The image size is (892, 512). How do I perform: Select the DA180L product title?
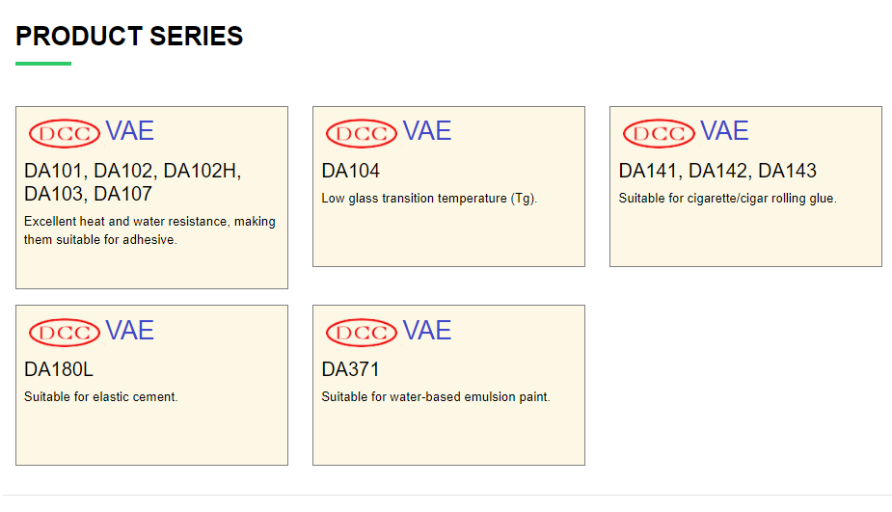pyautogui.click(x=59, y=370)
